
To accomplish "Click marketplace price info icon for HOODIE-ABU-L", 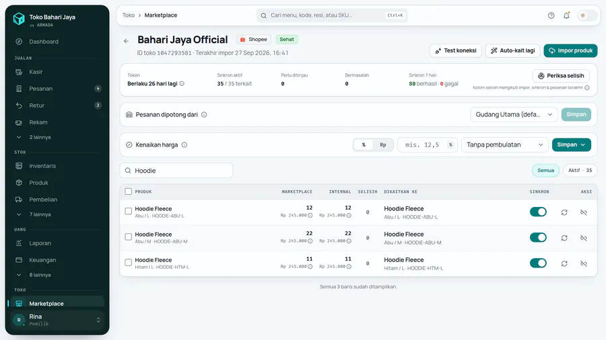I will coord(310,216).
